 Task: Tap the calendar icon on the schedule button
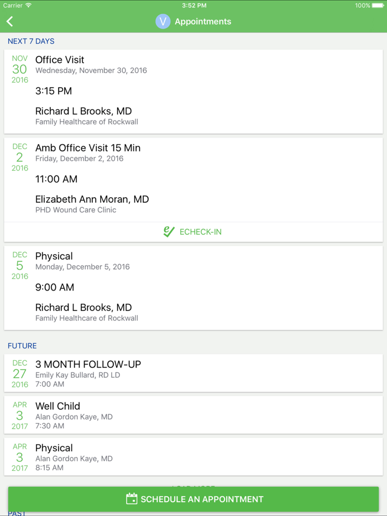pyautogui.click(x=132, y=498)
